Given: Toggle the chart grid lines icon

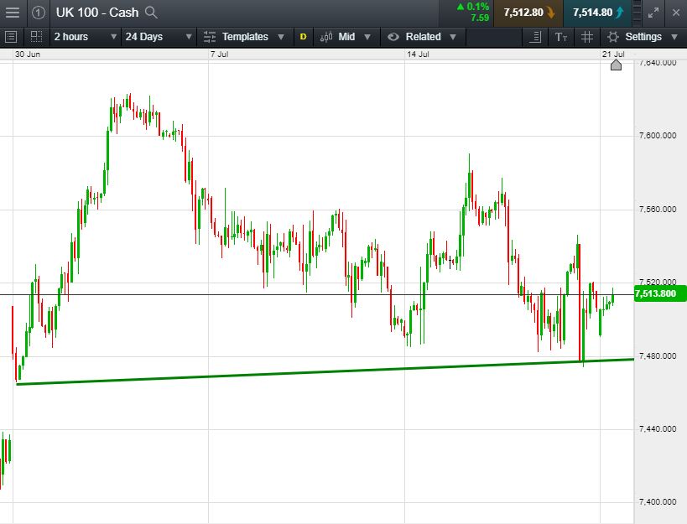Looking at the screenshot, I should click(x=587, y=37).
